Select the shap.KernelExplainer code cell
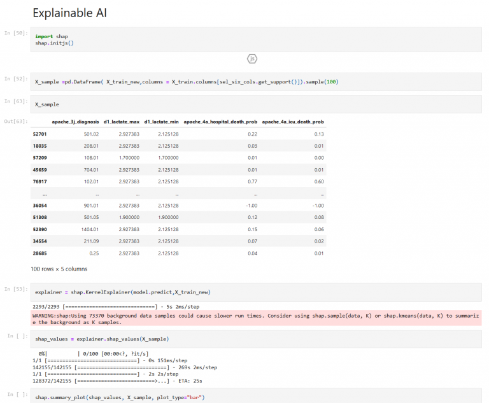 [255, 292]
